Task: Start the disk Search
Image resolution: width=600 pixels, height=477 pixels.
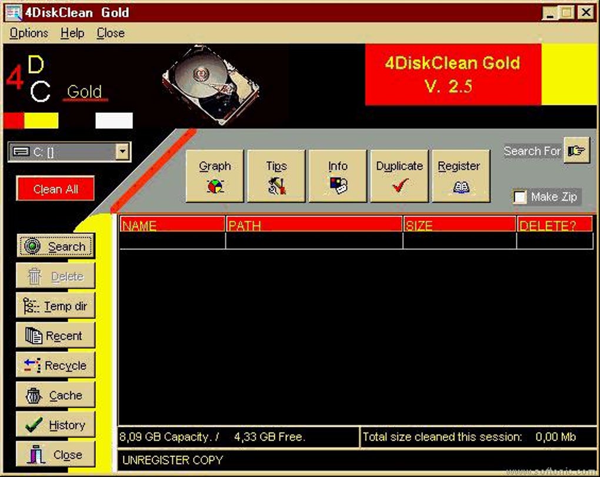Action: click(x=56, y=246)
